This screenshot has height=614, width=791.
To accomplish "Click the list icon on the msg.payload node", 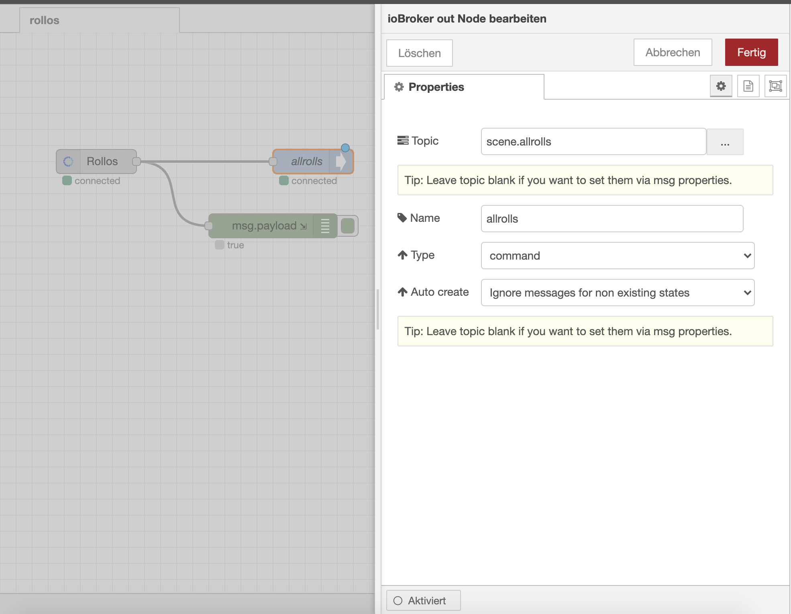I will pos(325,226).
